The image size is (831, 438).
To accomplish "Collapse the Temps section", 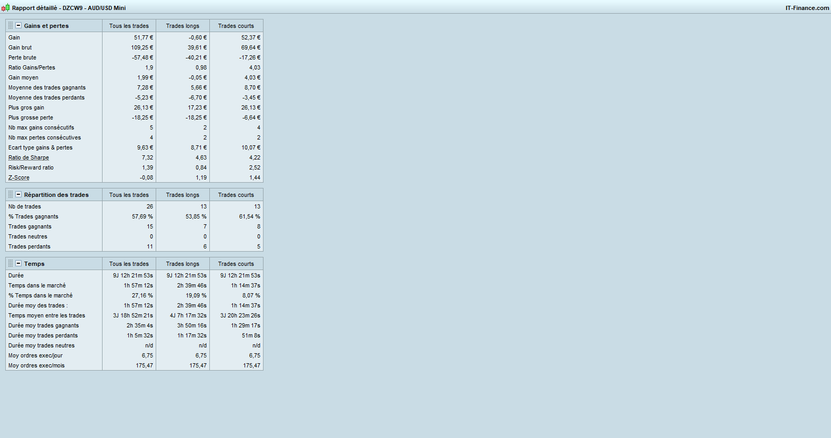I will [x=18, y=263].
